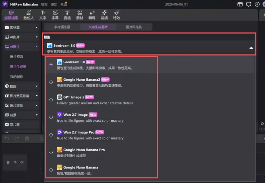Click the Wan 2.7 Image logo icon
The image size is (265, 183).
(x=60, y=115)
